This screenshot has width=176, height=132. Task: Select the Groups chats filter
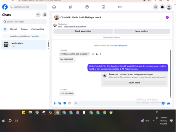[24, 29]
